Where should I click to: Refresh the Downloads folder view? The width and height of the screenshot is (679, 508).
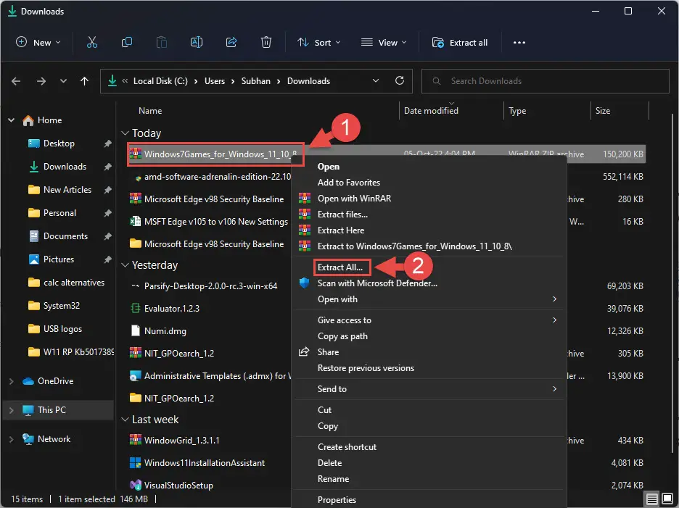pyautogui.click(x=400, y=80)
